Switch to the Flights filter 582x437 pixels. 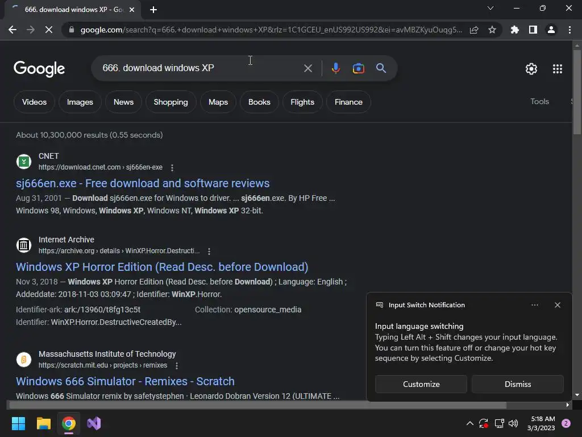click(x=302, y=102)
